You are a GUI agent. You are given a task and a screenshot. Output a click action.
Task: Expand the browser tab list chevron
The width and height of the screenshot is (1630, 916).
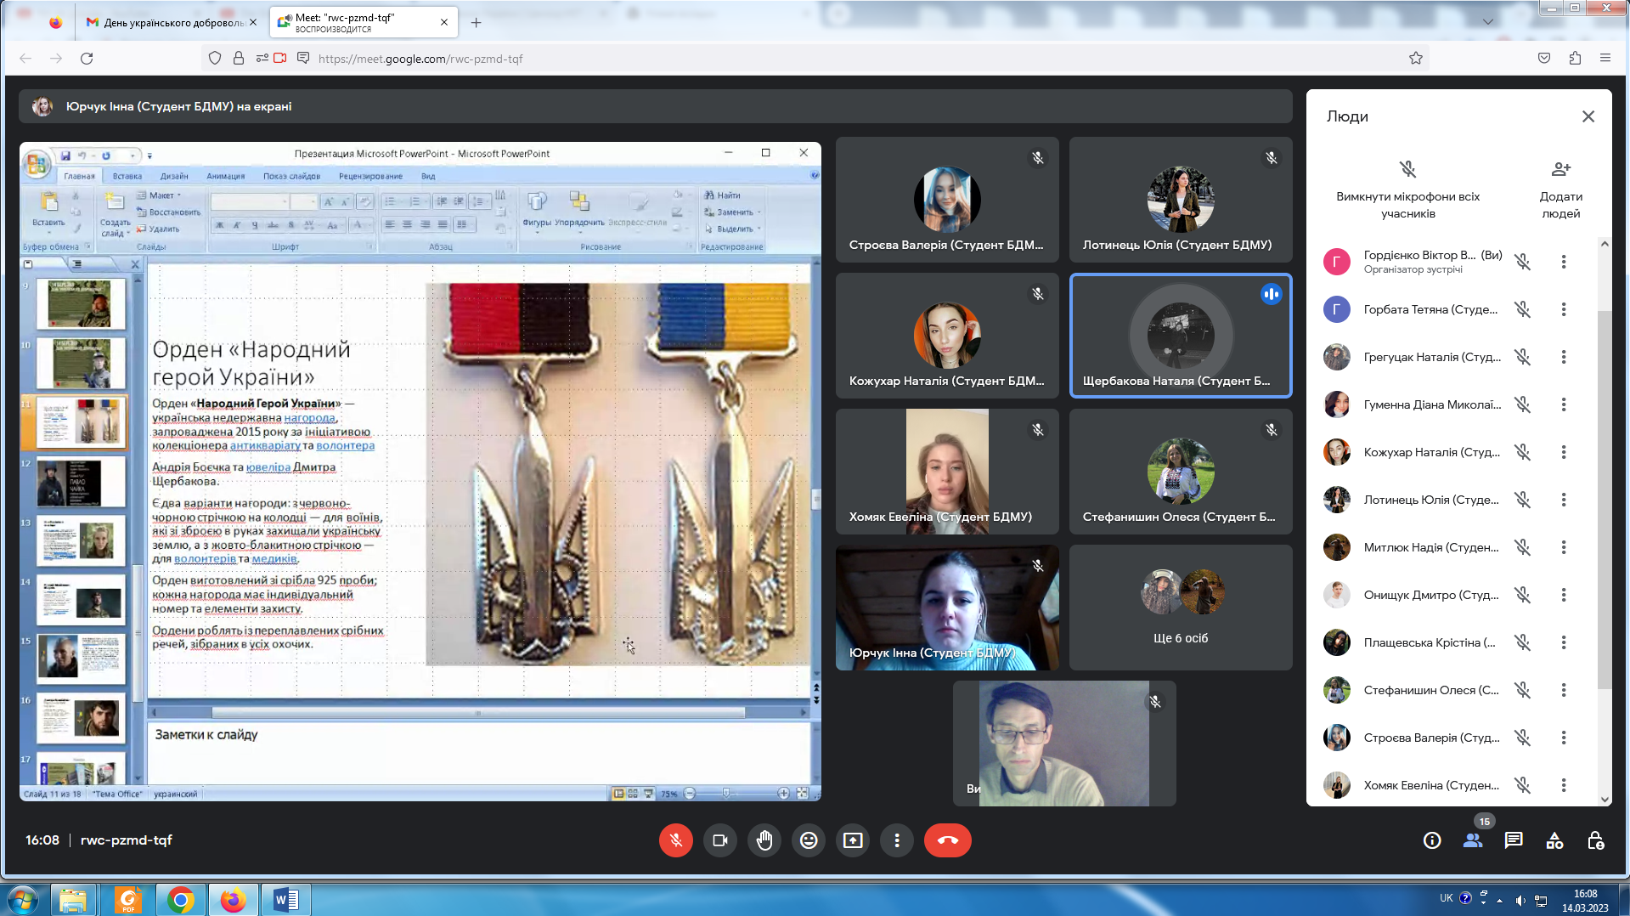point(1488,22)
